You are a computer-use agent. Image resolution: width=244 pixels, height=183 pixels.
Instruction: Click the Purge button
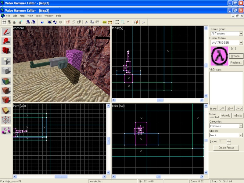(x=239, y=108)
